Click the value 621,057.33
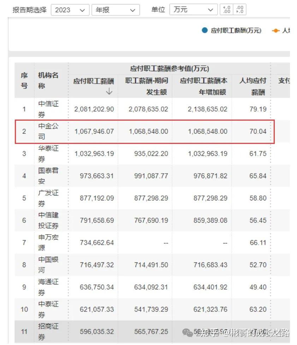 [x=97, y=309]
